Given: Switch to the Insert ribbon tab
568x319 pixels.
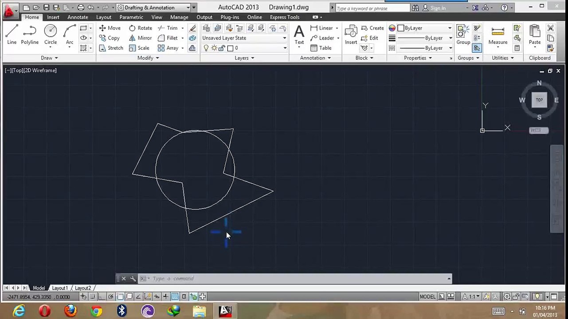Looking at the screenshot, I should tap(53, 17).
